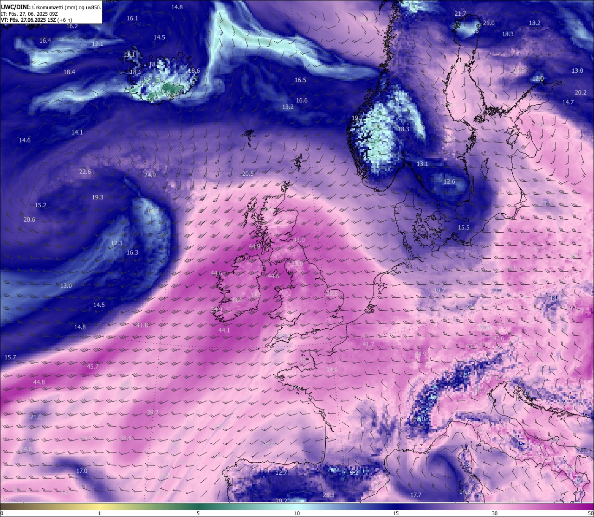Click the 16.1 value label
The width and height of the screenshot is (594, 517).
(x=132, y=19)
